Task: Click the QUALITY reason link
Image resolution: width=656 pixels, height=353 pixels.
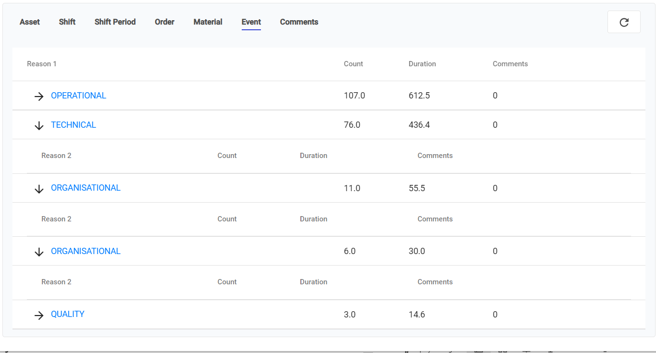Action: [68, 314]
